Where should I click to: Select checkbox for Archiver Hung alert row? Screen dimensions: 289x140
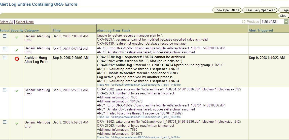pyautogui.click(x=5, y=58)
